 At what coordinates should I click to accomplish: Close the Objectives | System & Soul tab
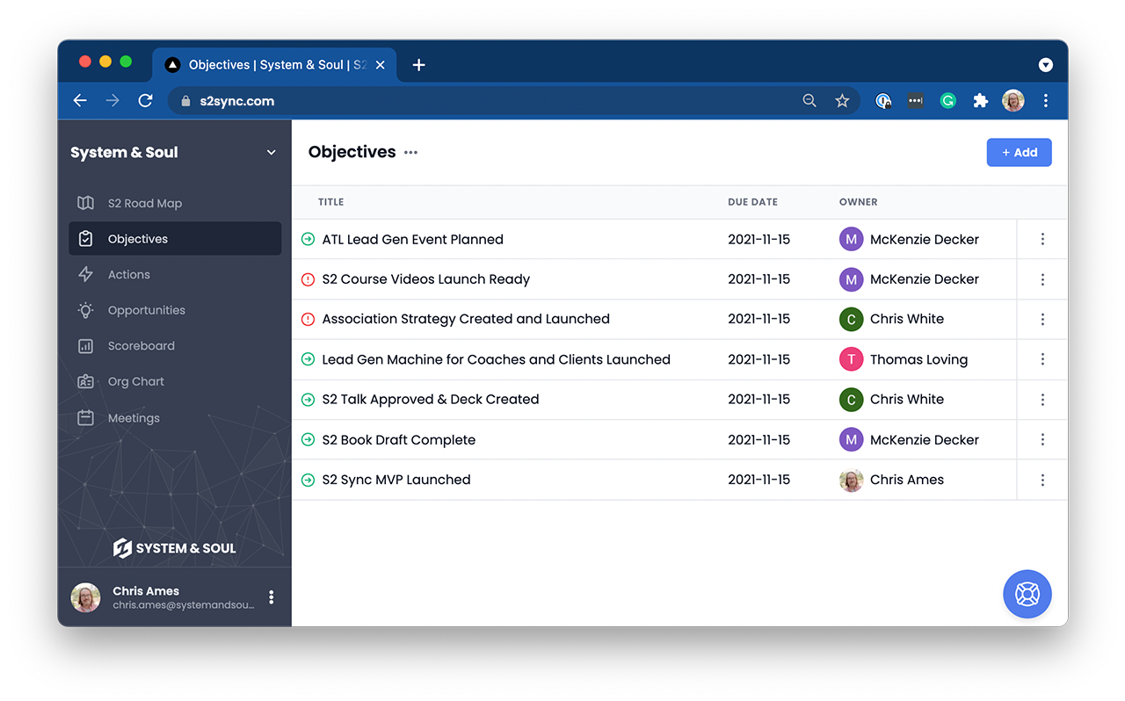pos(381,65)
